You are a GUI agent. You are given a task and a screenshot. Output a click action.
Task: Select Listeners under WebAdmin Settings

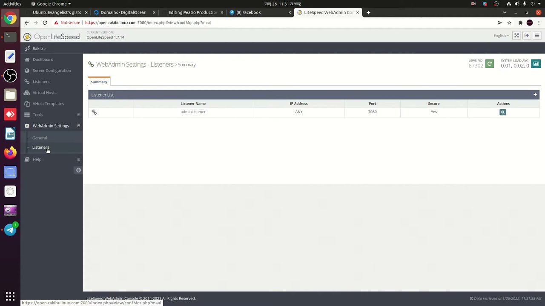click(x=40, y=147)
